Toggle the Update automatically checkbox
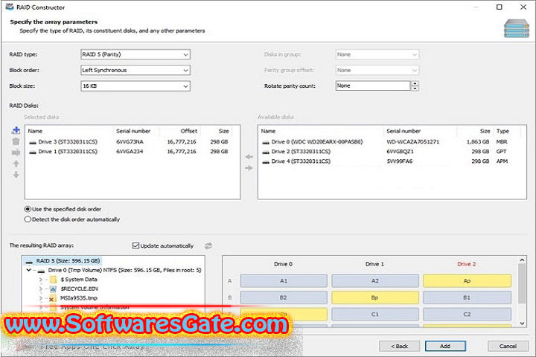This screenshot has height=357, width=536. [x=135, y=245]
